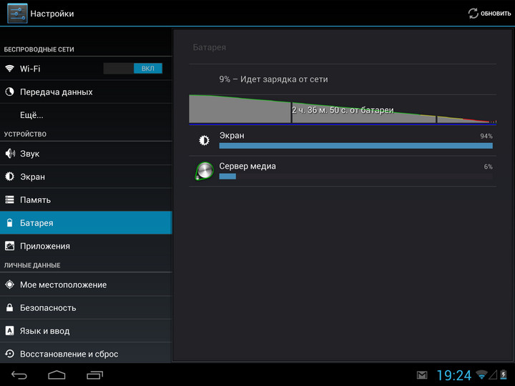Click the charging battery status icon
Image resolution: width=515 pixels, height=386 pixels.
[504, 375]
